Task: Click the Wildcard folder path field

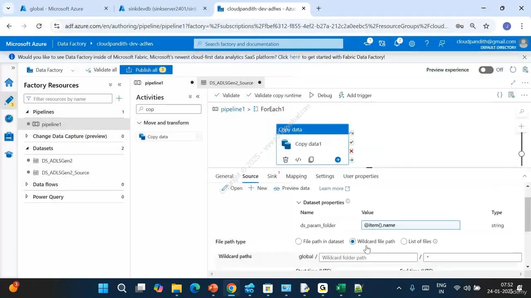Action: tap(368, 257)
